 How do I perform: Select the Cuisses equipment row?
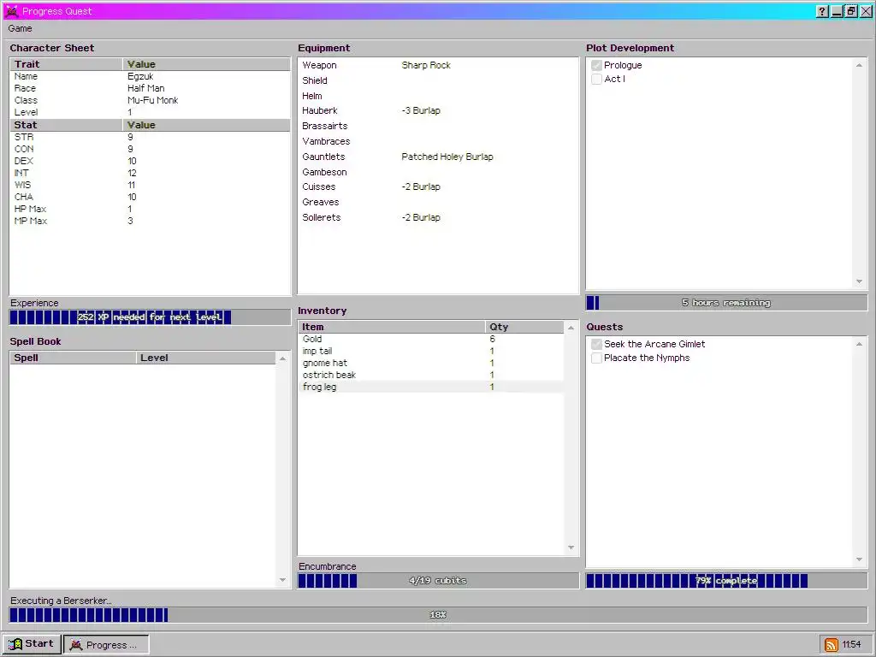pyautogui.click(x=438, y=186)
